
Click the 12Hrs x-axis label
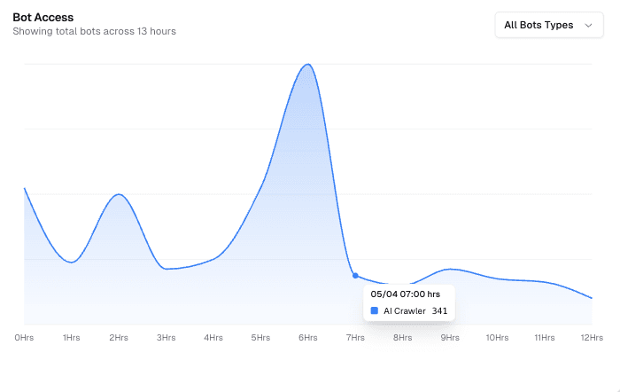click(591, 338)
